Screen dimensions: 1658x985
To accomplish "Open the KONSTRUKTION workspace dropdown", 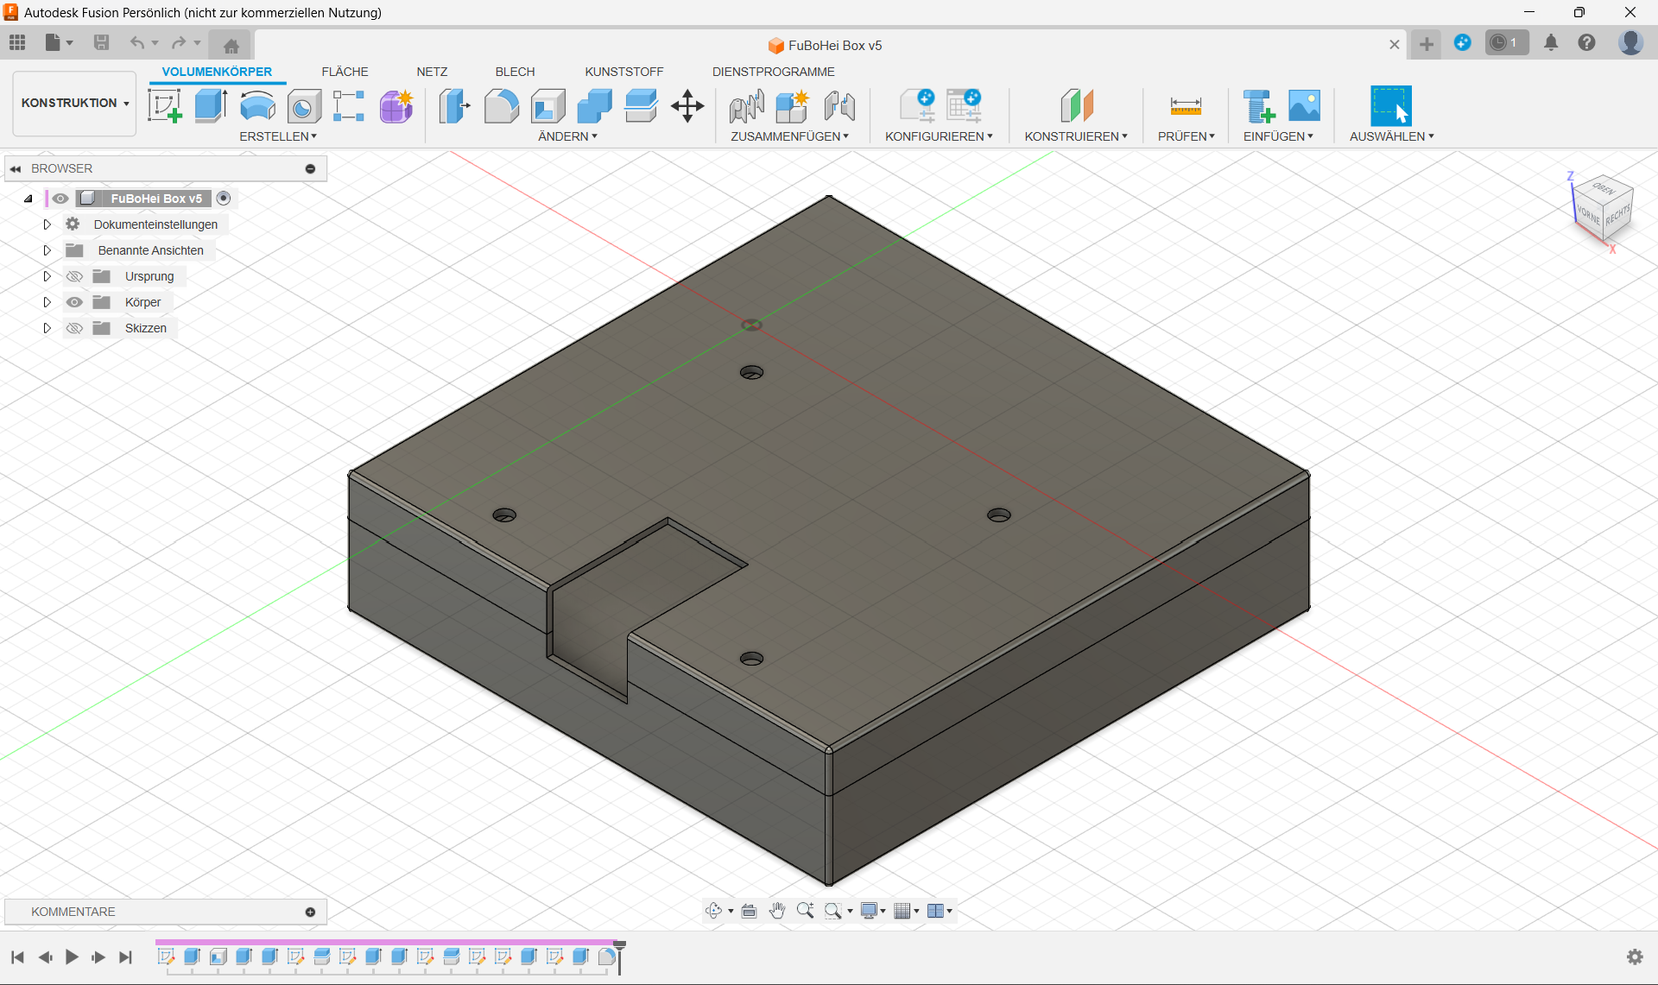I will point(75,104).
